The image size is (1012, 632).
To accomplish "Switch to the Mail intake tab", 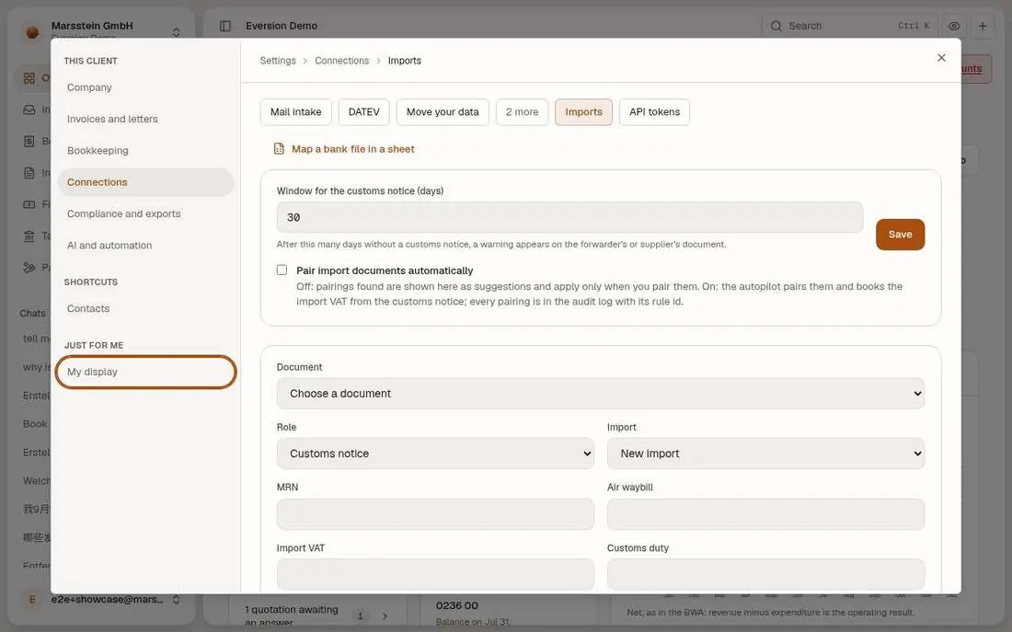I will (x=295, y=111).
